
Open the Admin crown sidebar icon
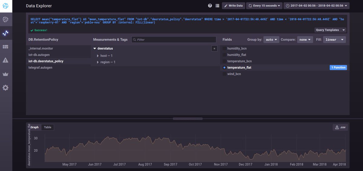pyautogui.click(x=5, y=74)
